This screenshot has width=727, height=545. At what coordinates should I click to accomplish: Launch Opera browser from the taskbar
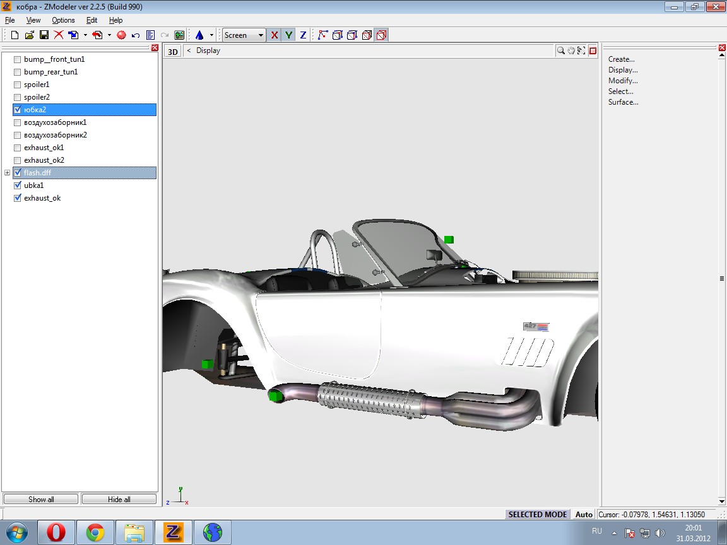point(56,533)
